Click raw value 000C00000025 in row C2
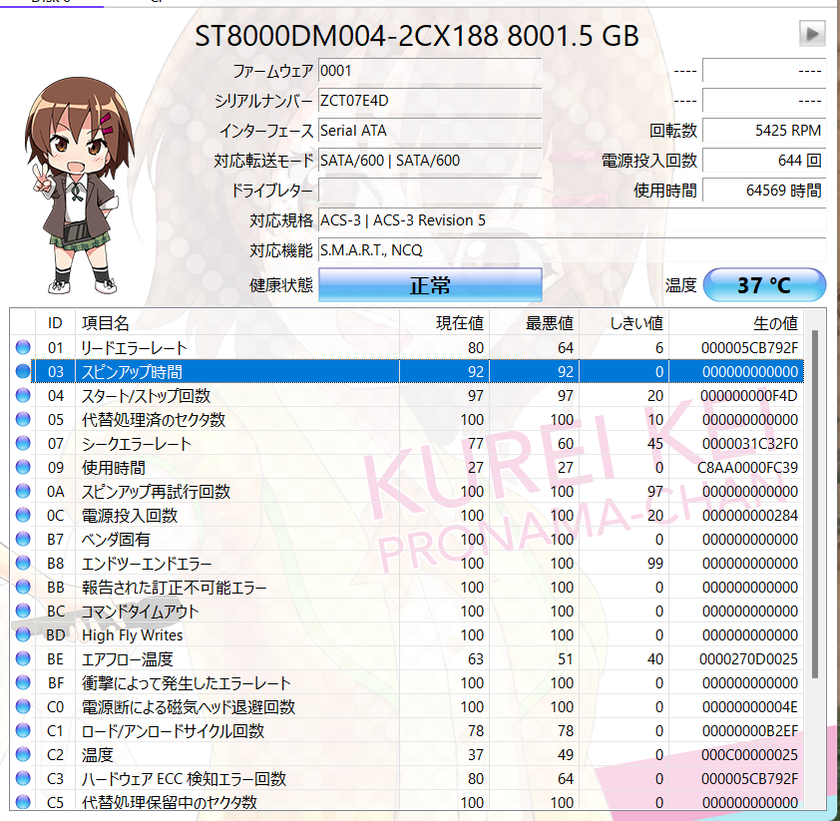Viewport: 840px width, 821px height. (749, 754)
